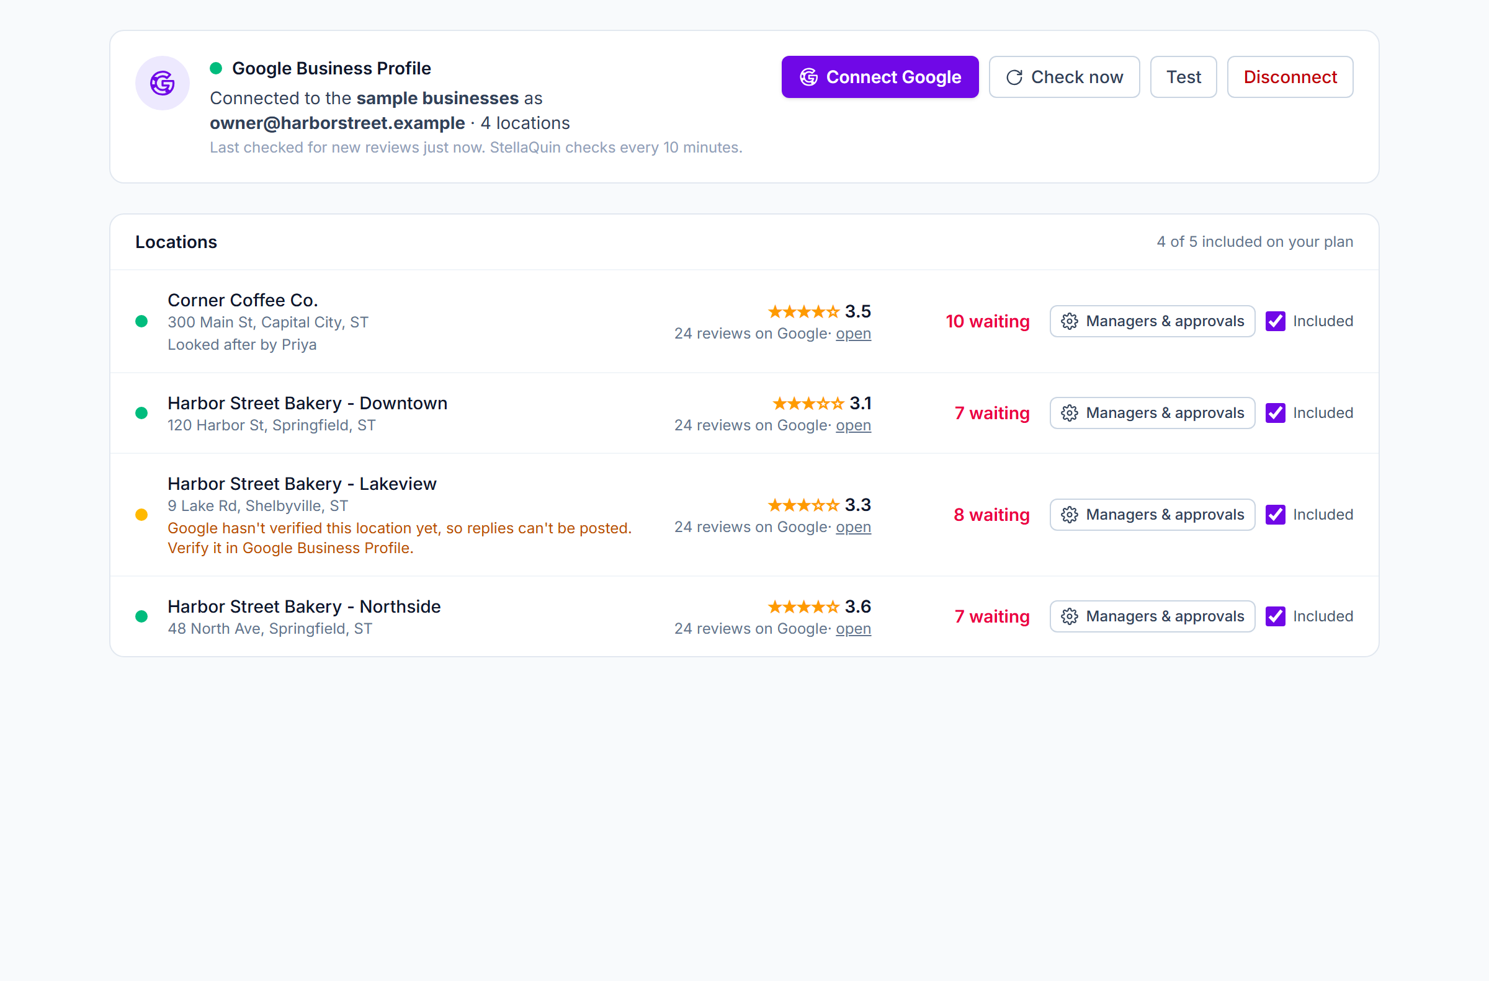Open Managers & approvals for Lakeview bakery
The width and height of the screenshot is (1489, 981).
(x=1152, y=514)
